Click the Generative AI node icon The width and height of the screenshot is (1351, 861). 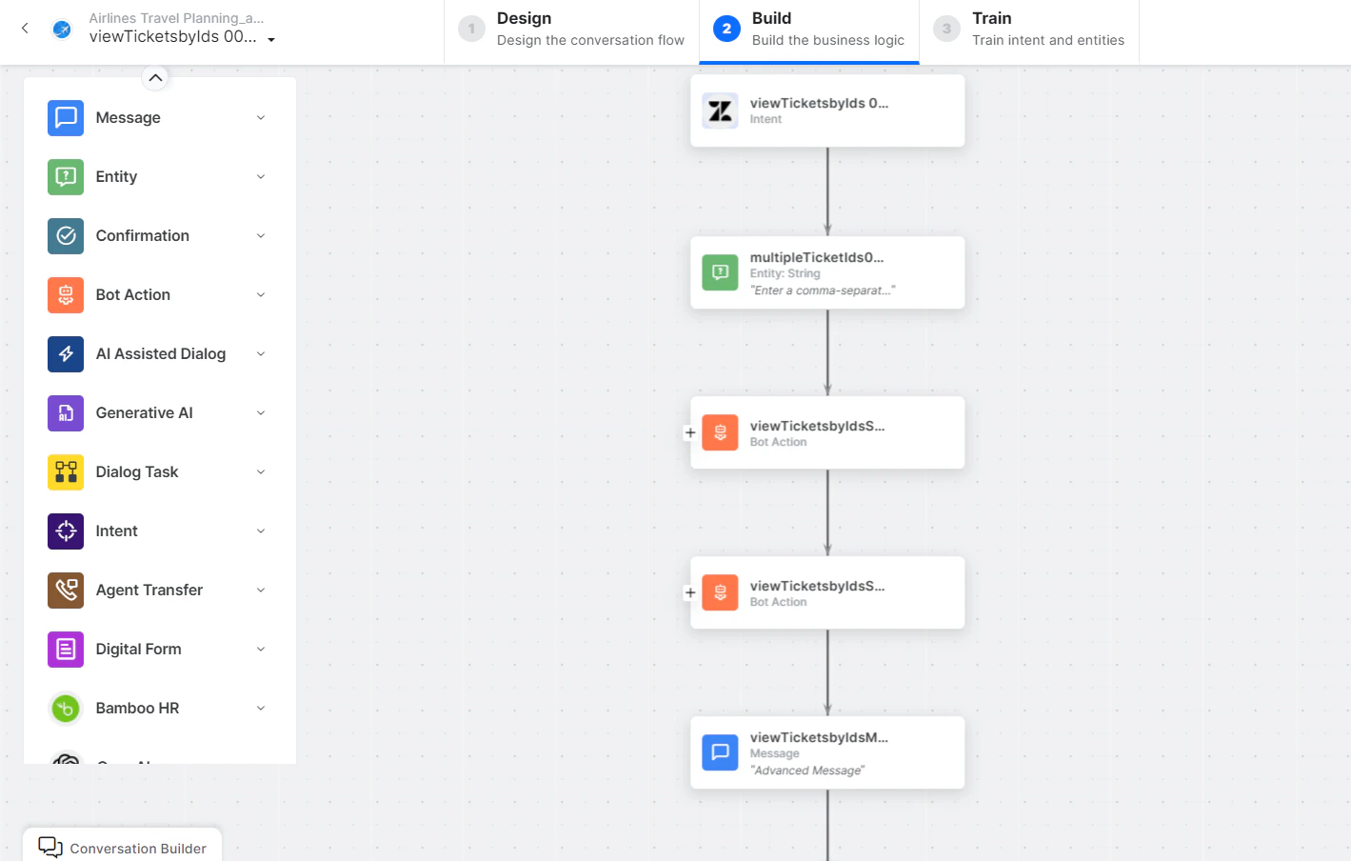pyautogui.click(x=66, y=412)
